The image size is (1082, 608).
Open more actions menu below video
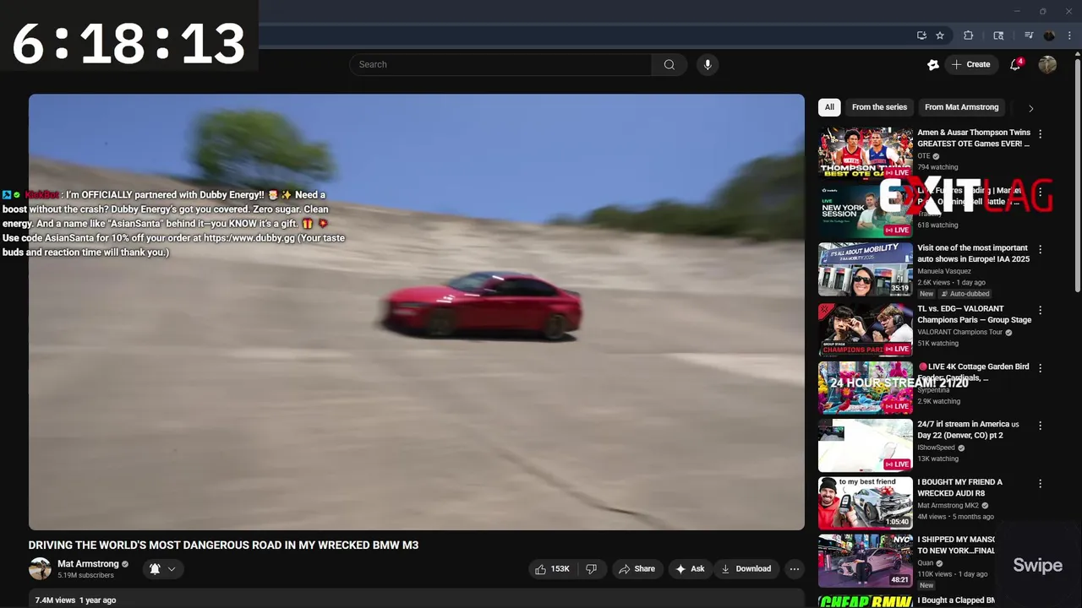click(x=795, y=569)
